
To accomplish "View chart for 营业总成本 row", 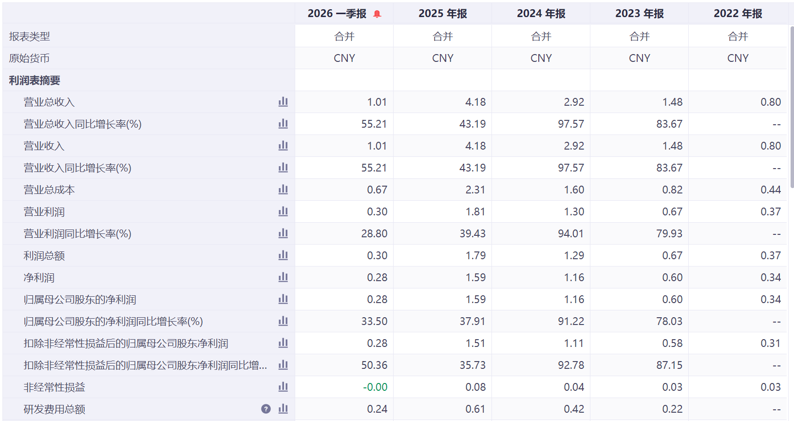I will pyautogui.click(x=283, y=190).
